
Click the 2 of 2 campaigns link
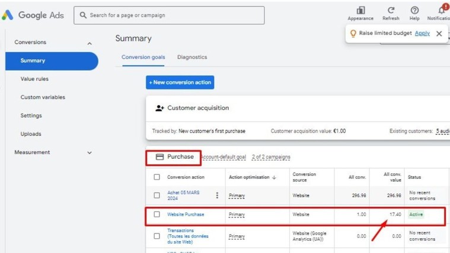pyautogui.click(x=271, y=157)
